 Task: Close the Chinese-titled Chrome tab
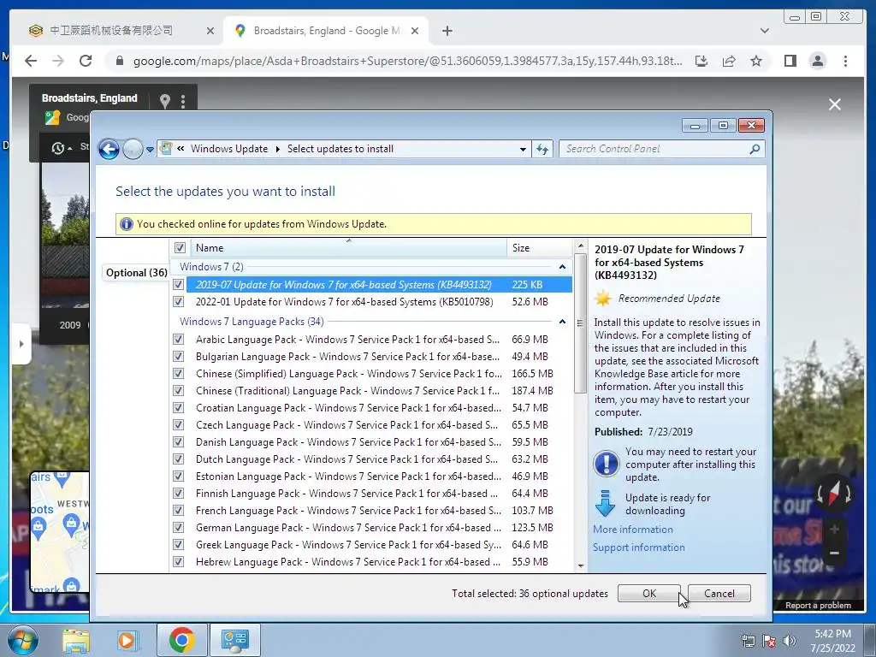[x=210, y=31]
